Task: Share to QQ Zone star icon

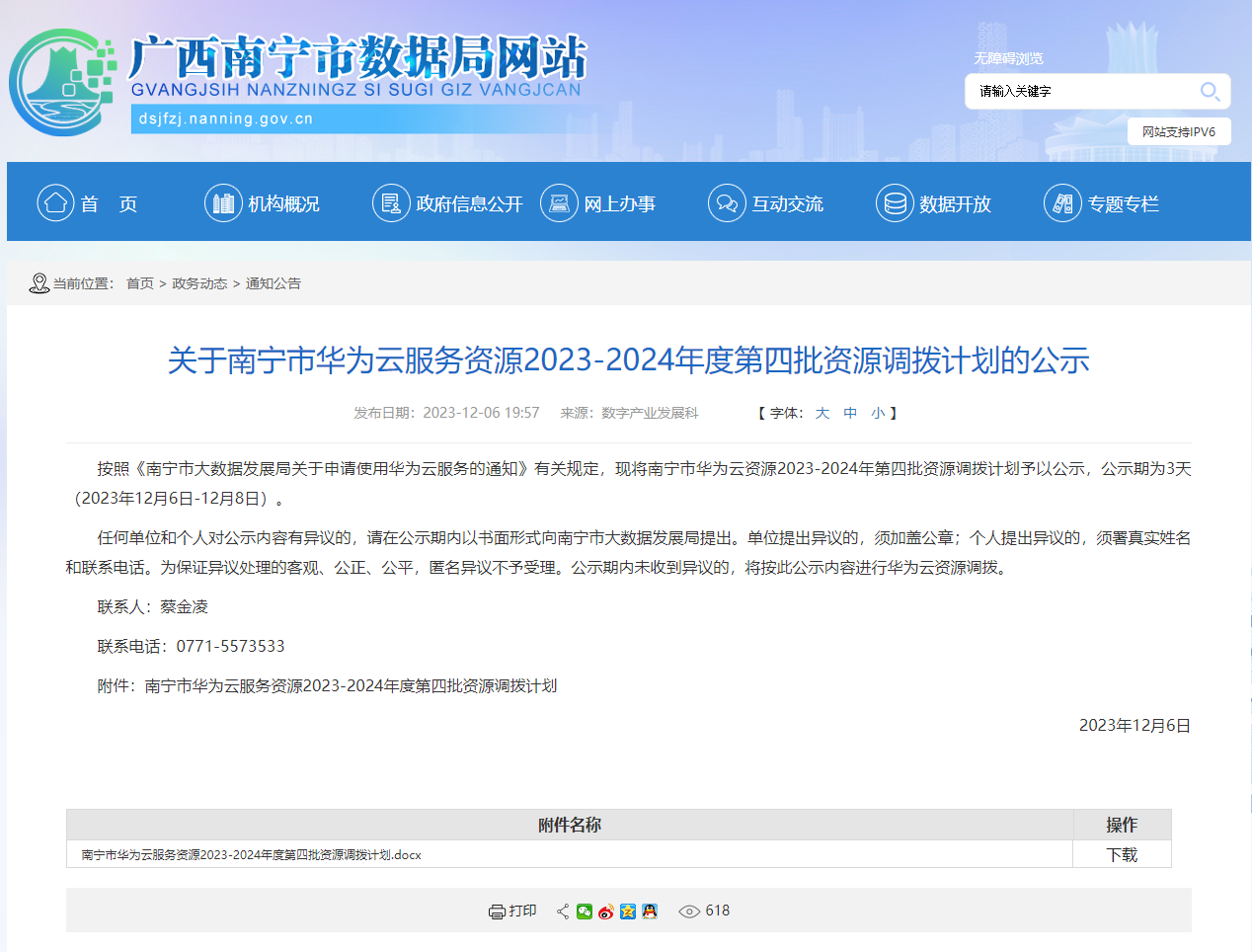Action: (x=628, y=912)
